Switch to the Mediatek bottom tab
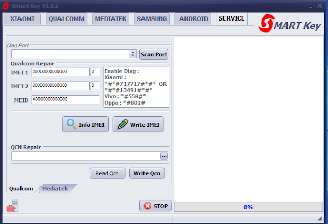This screenshot has width=328, height=224. (x=55, y=189)
